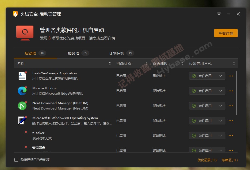Viewport: 250px width, 170px height.
Task: Sort by 当前状态 column arrows
Action: (x=146, y=64)
